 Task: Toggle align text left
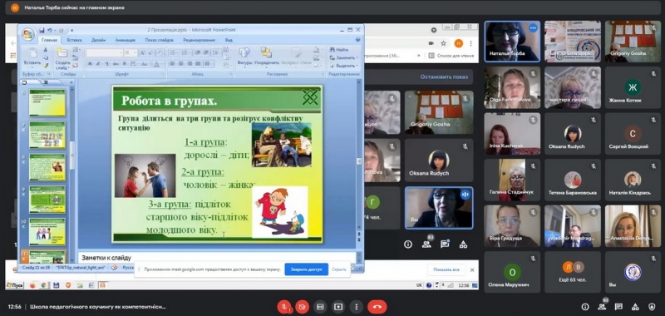(173, 64)
